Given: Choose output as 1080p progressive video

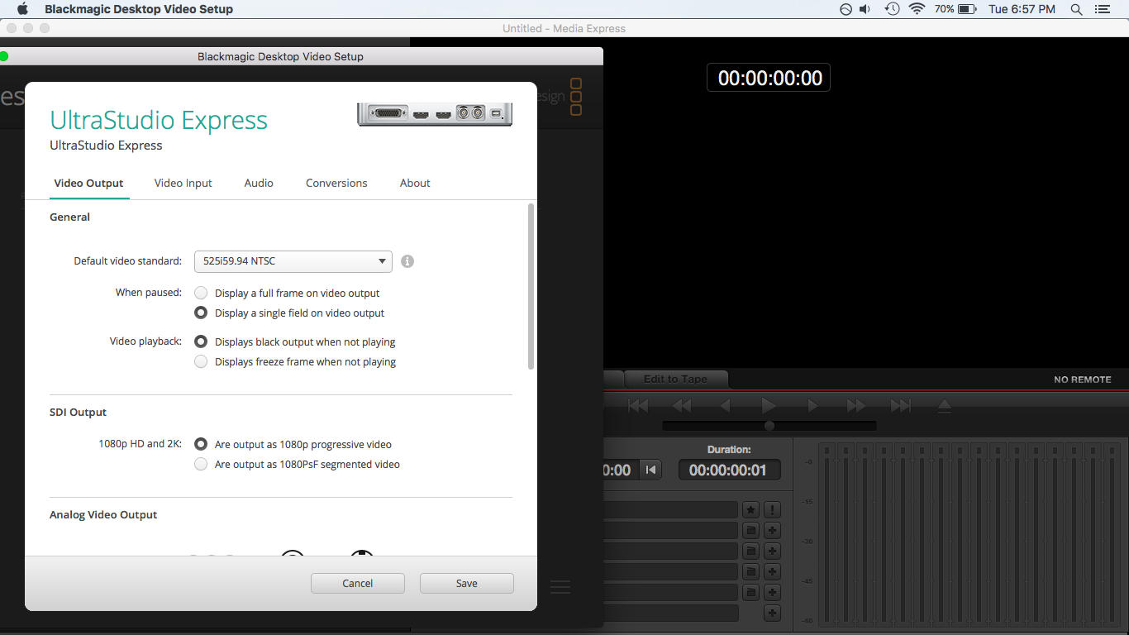Looking at the screenshot, I should tap(201, 444).
